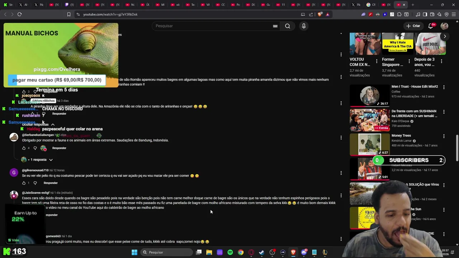Open De frente com um SUSHIMAN video title
The width and height of the screenshot is (459, 258).
click(414, 114)
